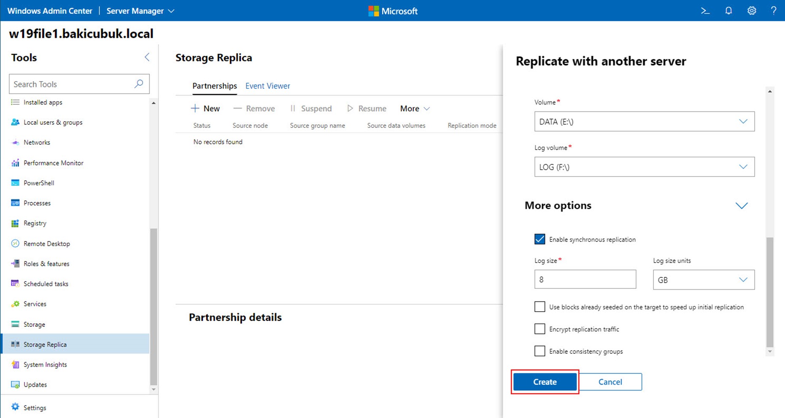
Task: Click Roles & features icon
Action: [15, 263]
